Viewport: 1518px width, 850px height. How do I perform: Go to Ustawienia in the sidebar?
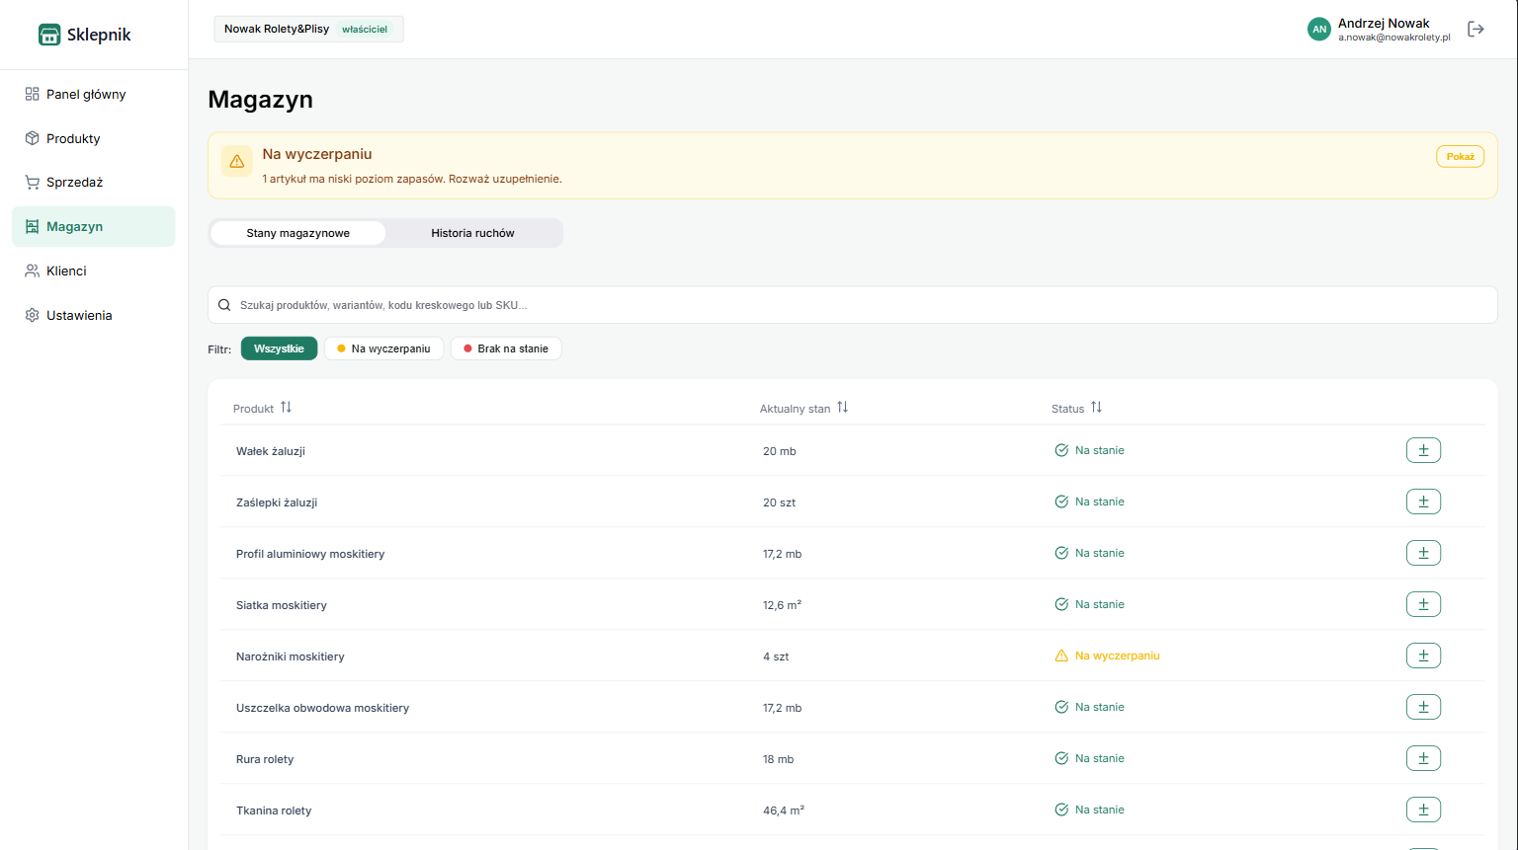pyautogui.click(x=79, y=316)
